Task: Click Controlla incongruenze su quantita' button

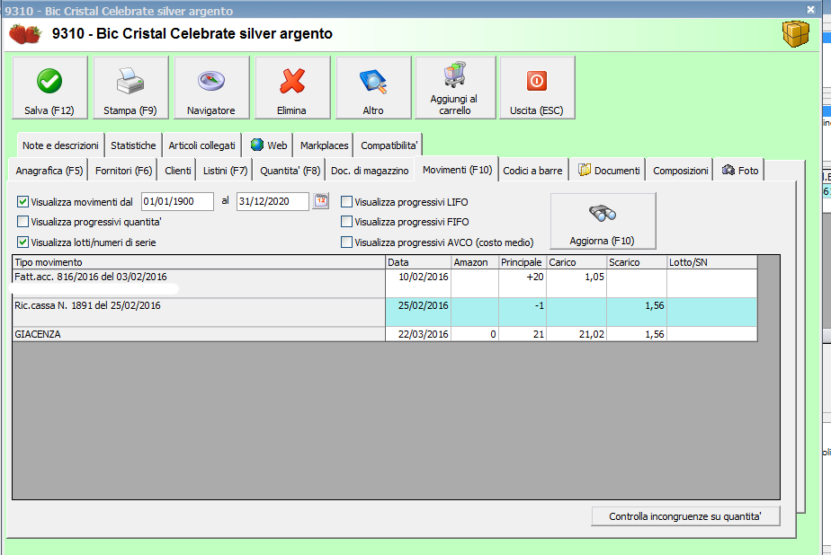Action: (685, 516)
